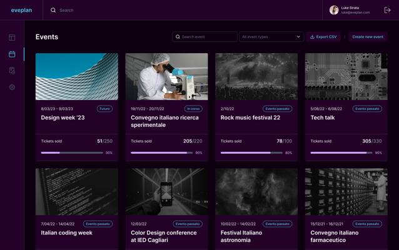399x250 pixels.
Task: Open the Convegno italiano farmaceutico image
Action: tap(346, 191)
